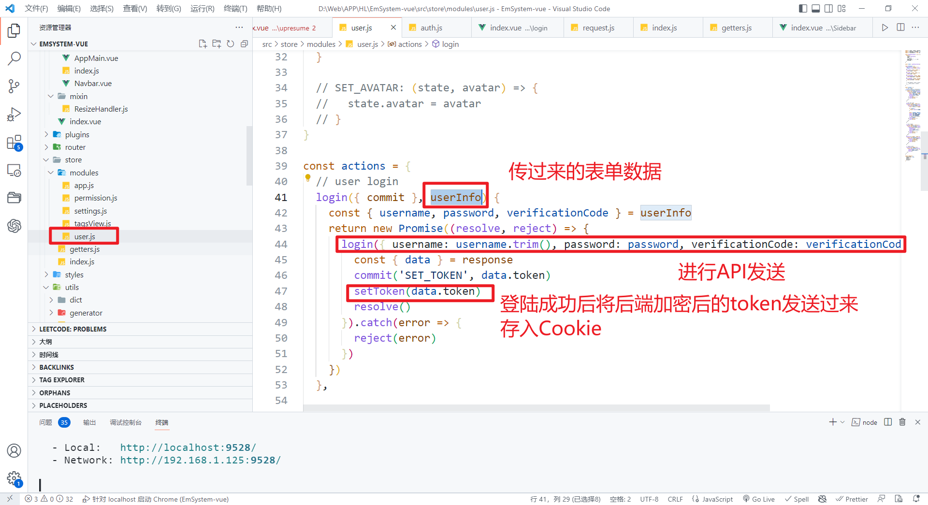
Task: Expand the plugins folder
Action: coord(77,134)
